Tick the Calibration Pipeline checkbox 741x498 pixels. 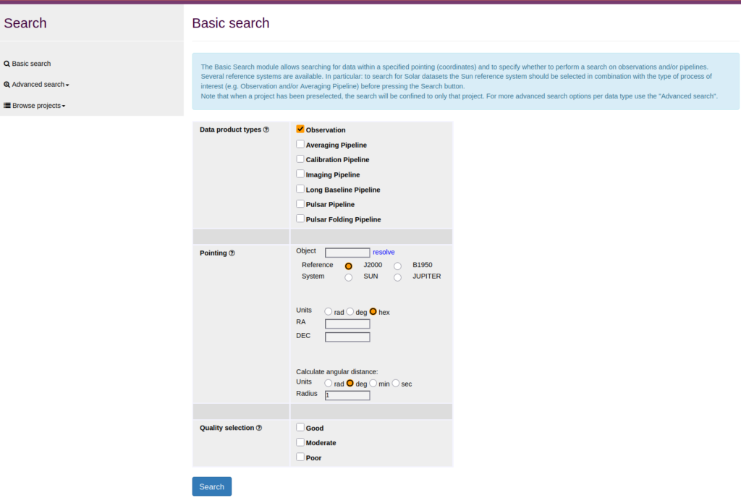(300, 159)
